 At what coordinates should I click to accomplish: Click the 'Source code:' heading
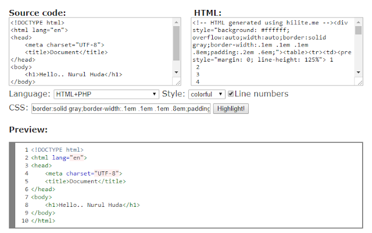[x=37, y=13]
